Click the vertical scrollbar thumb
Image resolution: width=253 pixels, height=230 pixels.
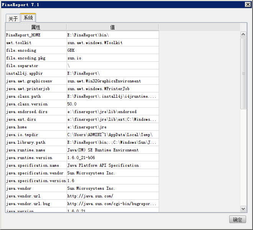(x=243, y=74)
